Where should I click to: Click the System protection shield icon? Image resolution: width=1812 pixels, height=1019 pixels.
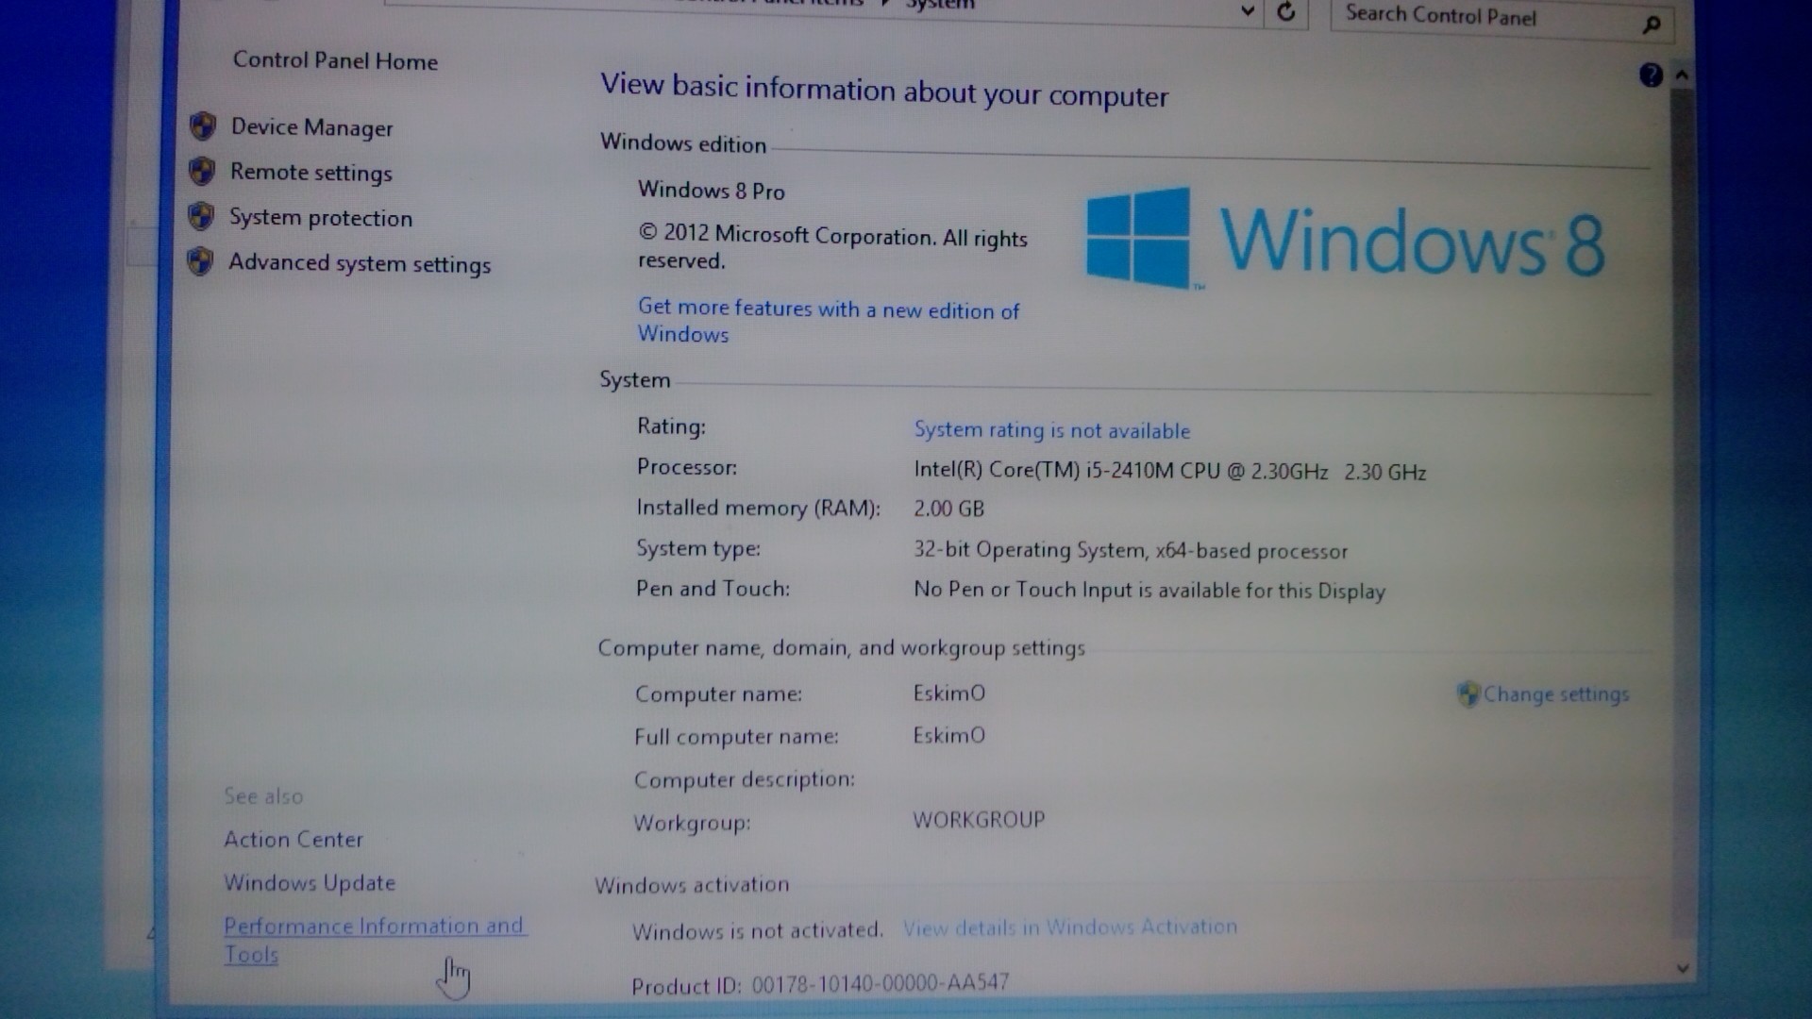pyautogui.click(x=200, y=216)
